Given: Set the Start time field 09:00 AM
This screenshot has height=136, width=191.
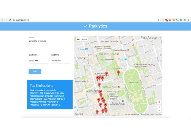Looking at the screenshot, I should pos(38,61).
